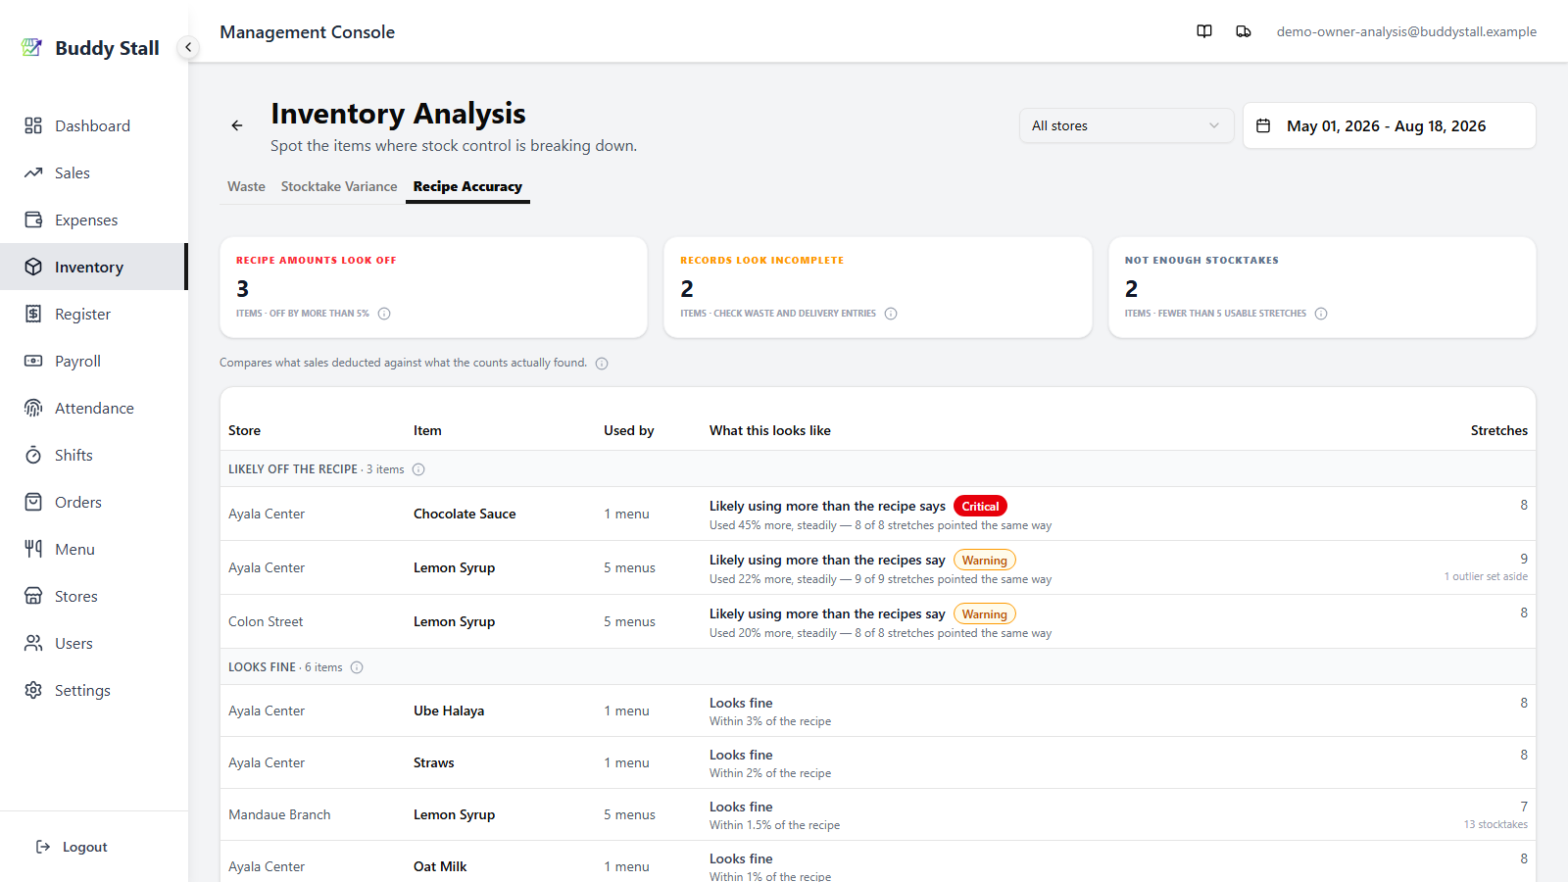Screen dimensions: 1568x882
Task: Show info for Not Enough Stocktakes card
Action: click(x=1321, y=314)
